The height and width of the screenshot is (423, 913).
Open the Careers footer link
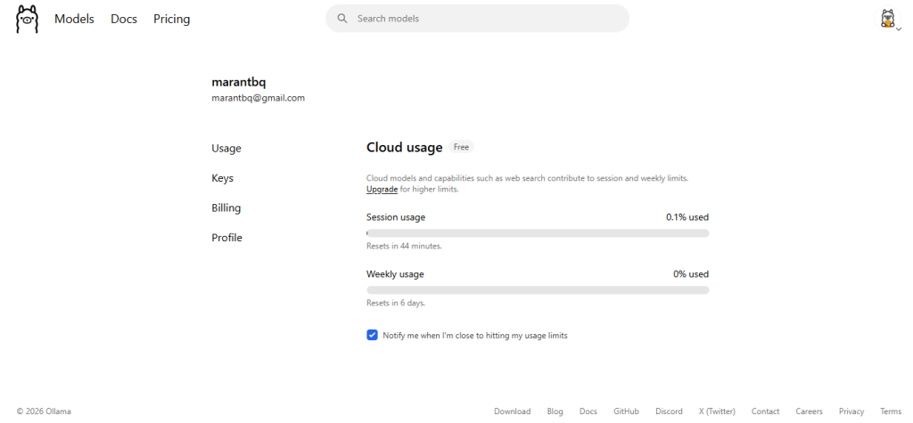(809, 411)
